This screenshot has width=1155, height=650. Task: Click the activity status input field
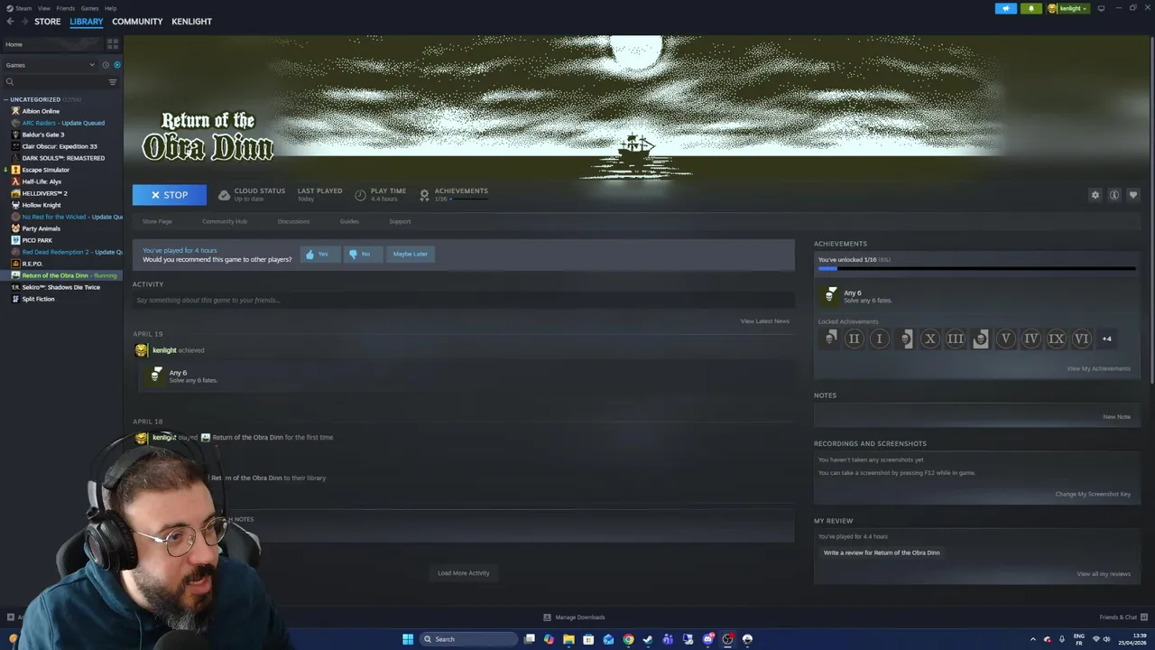(463, 300)
